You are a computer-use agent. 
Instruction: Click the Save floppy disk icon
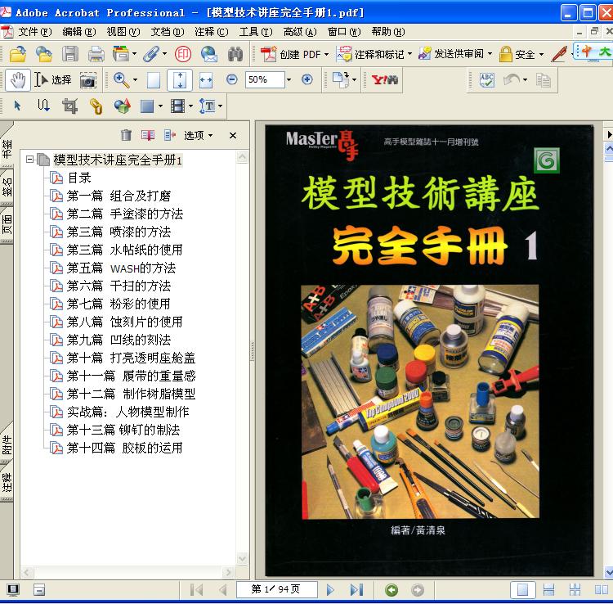point(70,54)
